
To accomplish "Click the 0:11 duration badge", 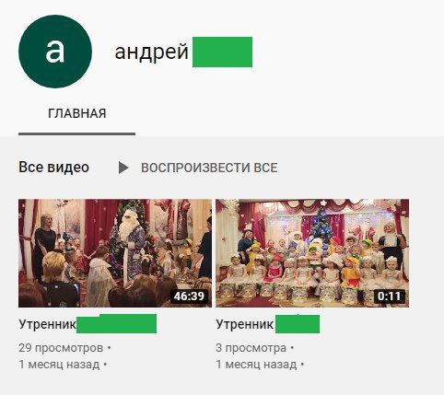I will click(389, 296).
